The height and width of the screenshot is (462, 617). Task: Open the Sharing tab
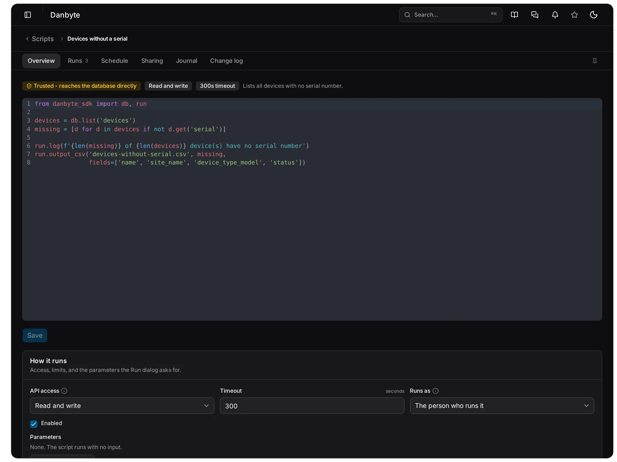tap(152, 61)
